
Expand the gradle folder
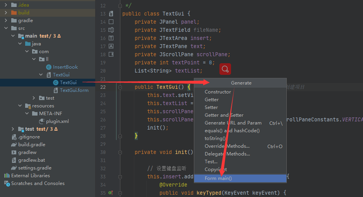tap(6, 21)
